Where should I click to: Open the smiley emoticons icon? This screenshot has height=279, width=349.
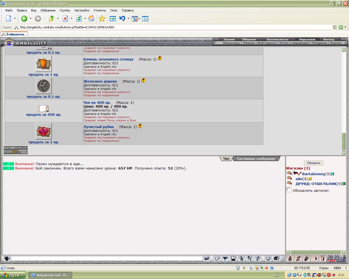268,258
